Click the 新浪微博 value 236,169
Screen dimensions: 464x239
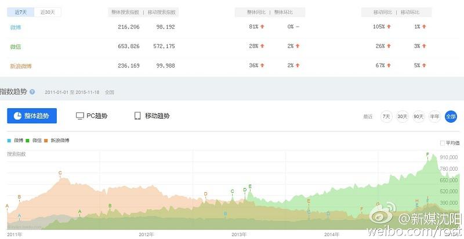pos(128,66)
